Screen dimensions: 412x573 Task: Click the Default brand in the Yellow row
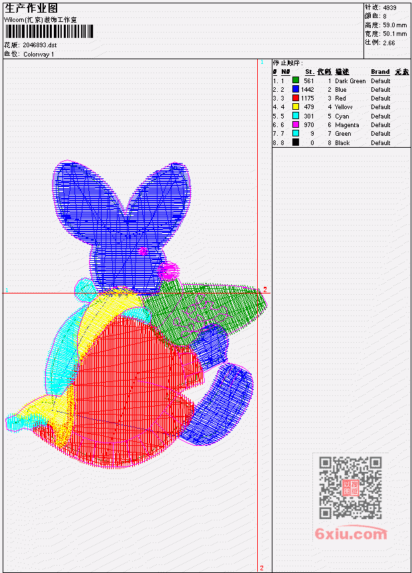pos(381,107)
